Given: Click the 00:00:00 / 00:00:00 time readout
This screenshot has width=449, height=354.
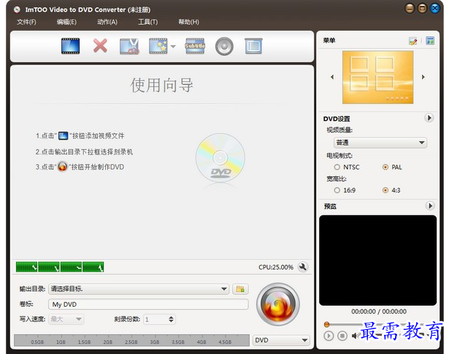Looking at the screenshot, I should (x=379, y=312).
